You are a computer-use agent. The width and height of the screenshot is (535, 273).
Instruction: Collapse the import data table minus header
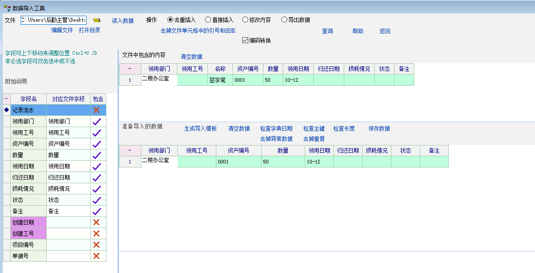[130, 150]
